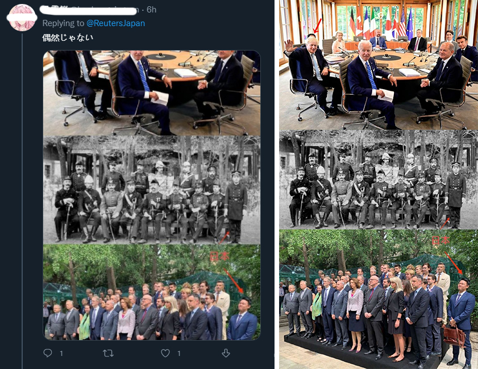
Task: Click the enlarged group photo with briefcase
Action: [x=379, y=299]
